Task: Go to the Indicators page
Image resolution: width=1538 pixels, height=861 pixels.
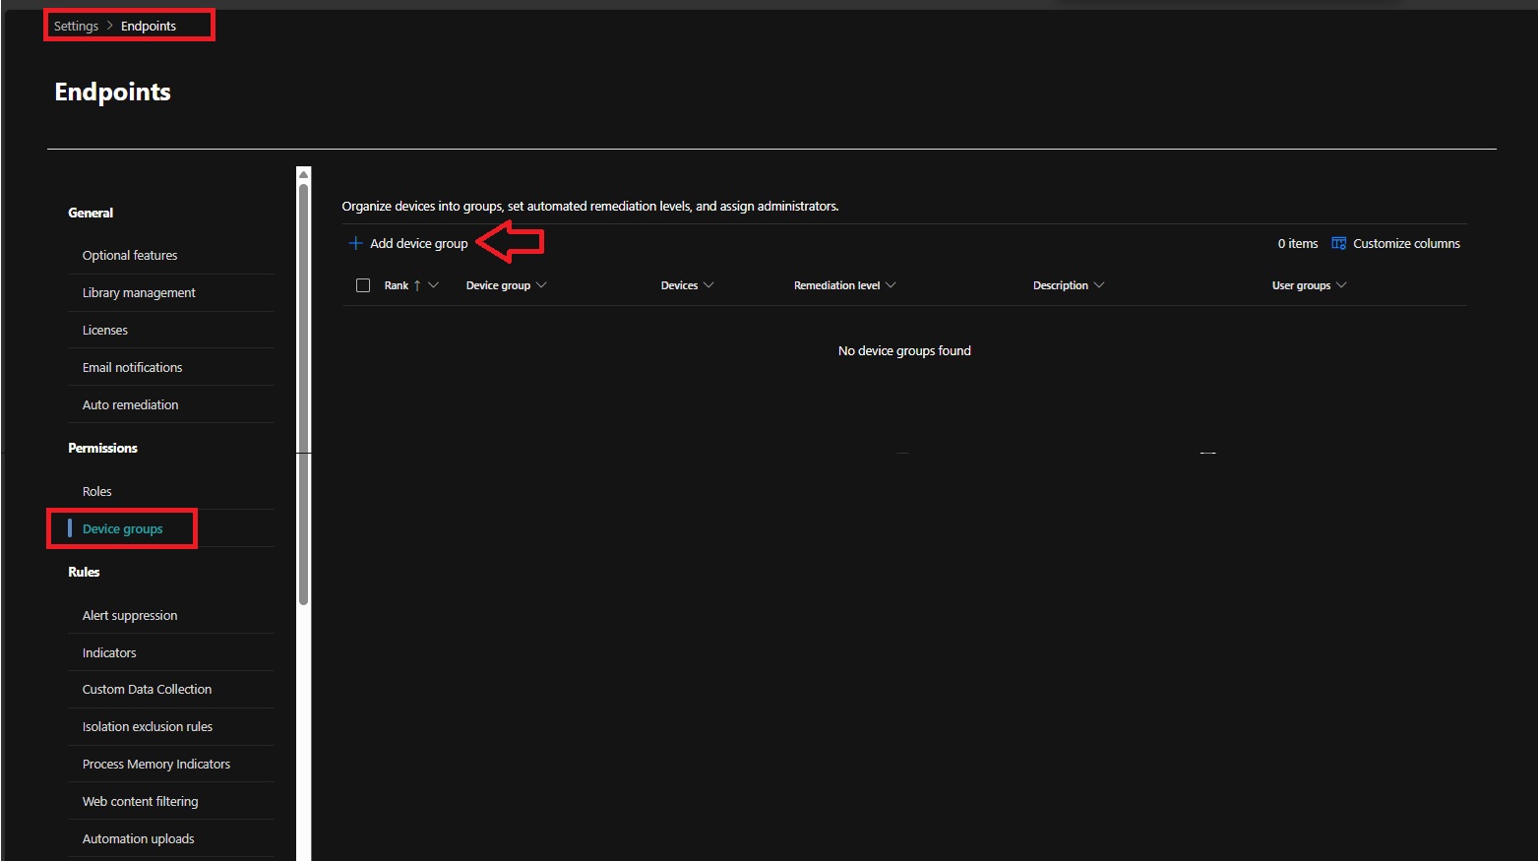Action: point(109,653)
